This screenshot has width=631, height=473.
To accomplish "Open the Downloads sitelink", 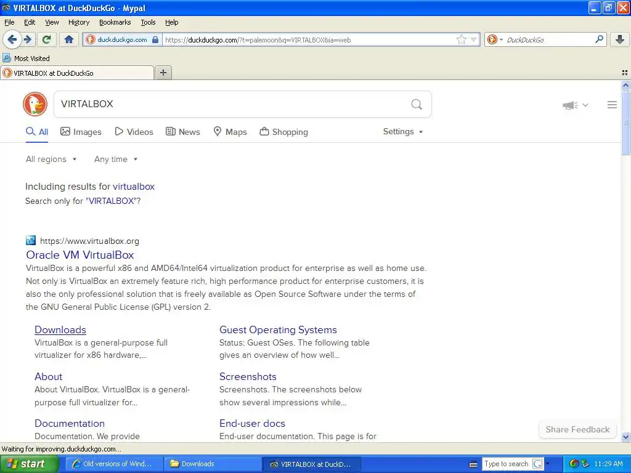I will click(60, 330).
